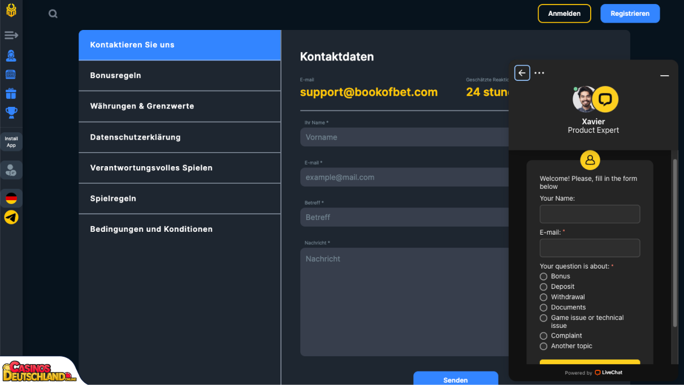
Task: Open the three-dots menu in the chat widget
Action: coord(539,73)
